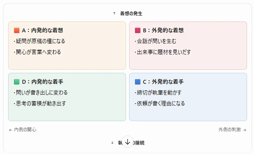Click the orange swatch beside A:内発的な着想

tap(17, 30)
